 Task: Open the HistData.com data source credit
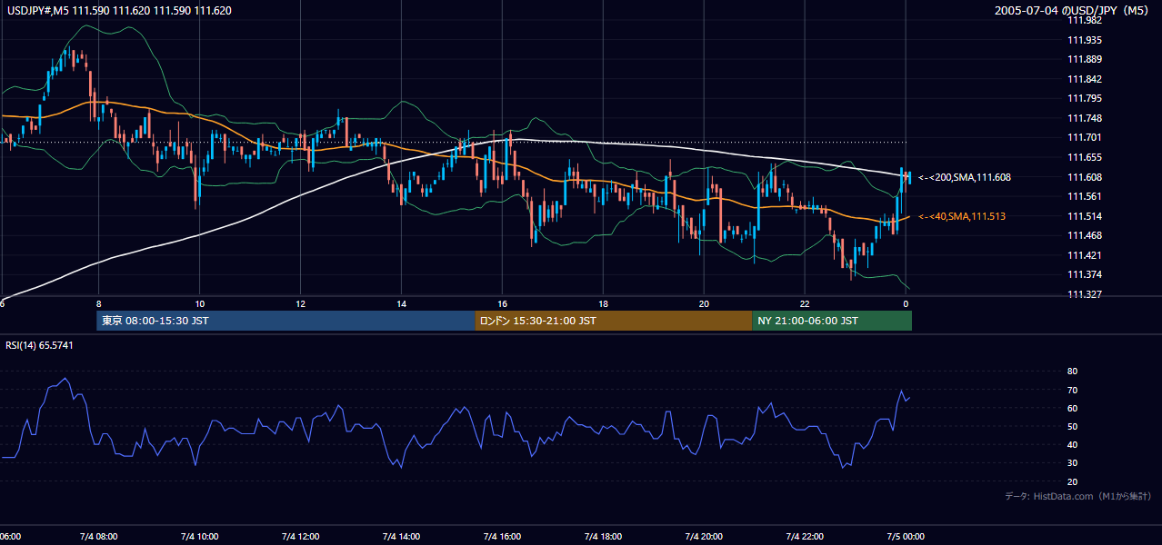1078,496
